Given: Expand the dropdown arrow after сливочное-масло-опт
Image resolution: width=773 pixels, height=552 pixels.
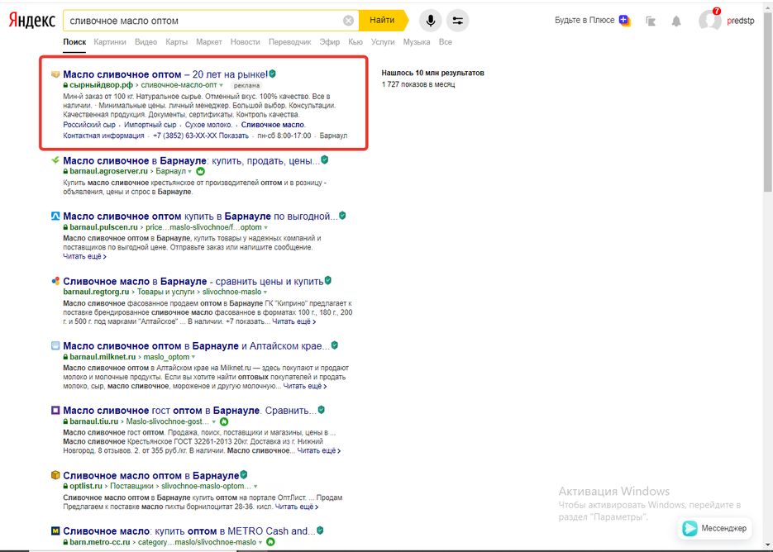Looking at the screenshot, I should 221,85.
